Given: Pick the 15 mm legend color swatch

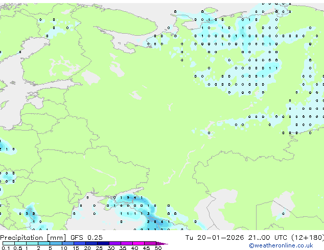Looking at the screenshot, I should [x=80, y=243].
